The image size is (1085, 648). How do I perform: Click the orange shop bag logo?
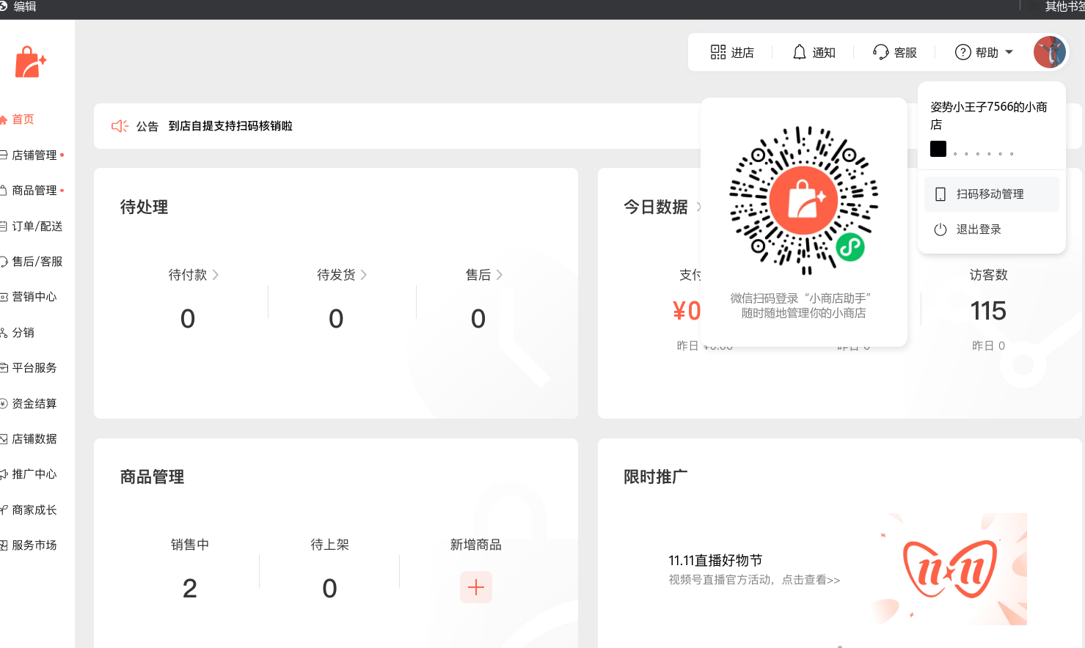click(x=31, y=62)
